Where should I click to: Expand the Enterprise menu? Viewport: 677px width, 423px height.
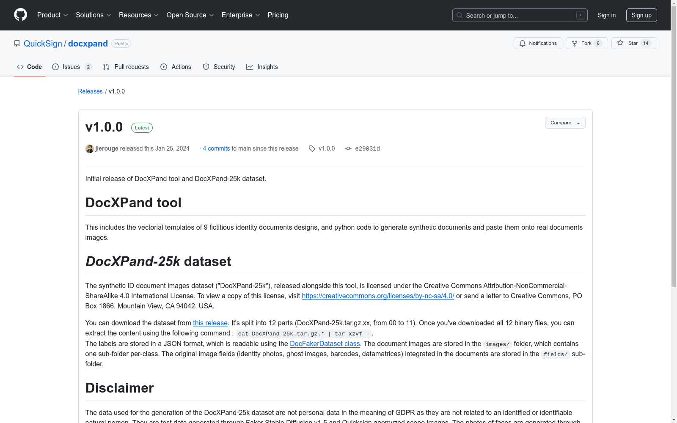241,15
